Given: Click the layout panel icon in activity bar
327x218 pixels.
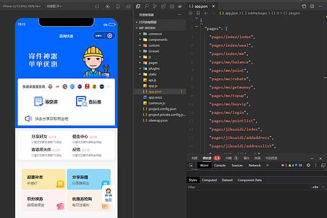Looking at the screenshot, I should coord(172,6).
